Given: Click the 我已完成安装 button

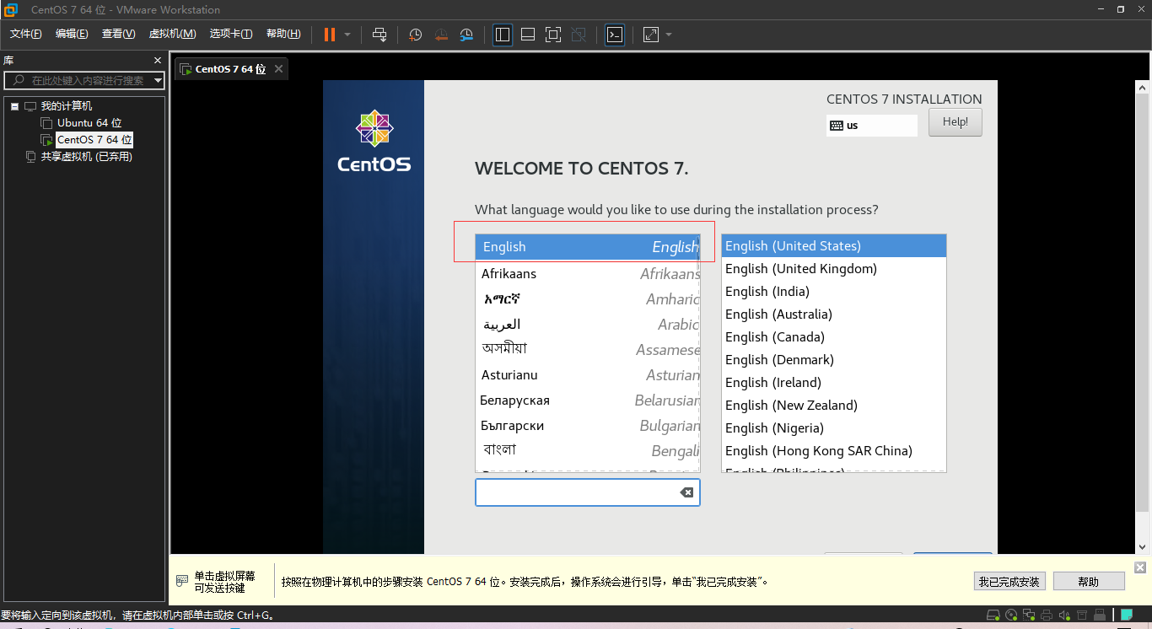Looking at the screenshot, I should pos(1009,582).
